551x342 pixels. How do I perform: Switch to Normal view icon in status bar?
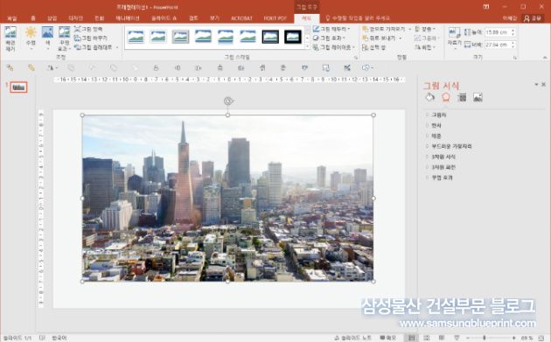click(411, 338)
